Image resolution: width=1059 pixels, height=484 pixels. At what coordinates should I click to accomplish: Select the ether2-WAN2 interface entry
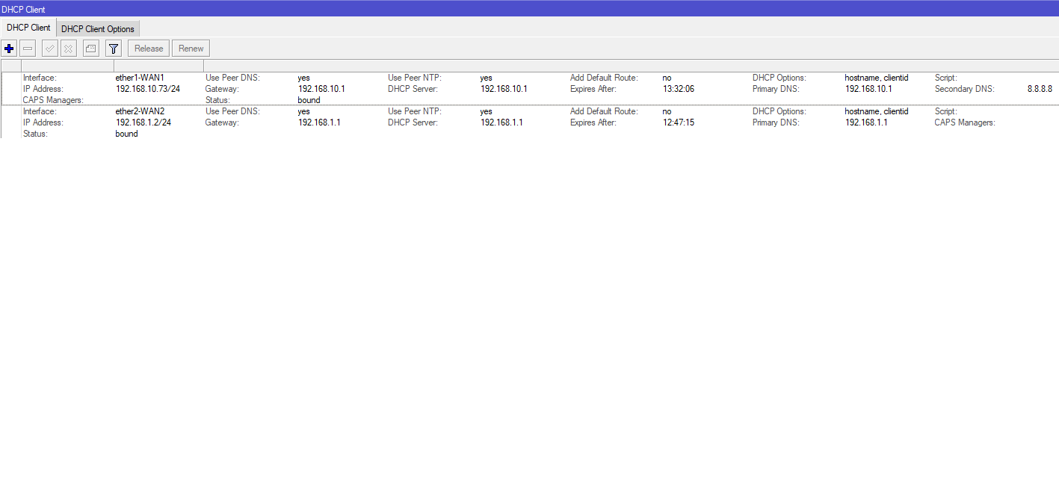[x=140, y=111]
